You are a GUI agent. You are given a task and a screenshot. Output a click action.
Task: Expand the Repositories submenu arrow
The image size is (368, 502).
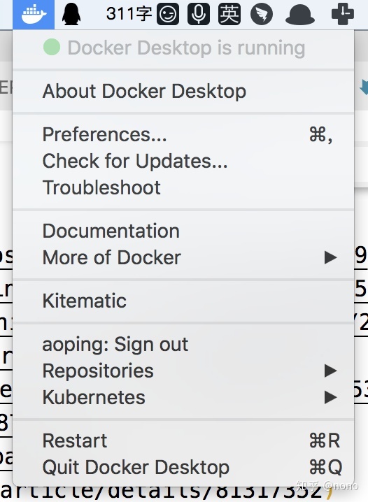point(330,371)
